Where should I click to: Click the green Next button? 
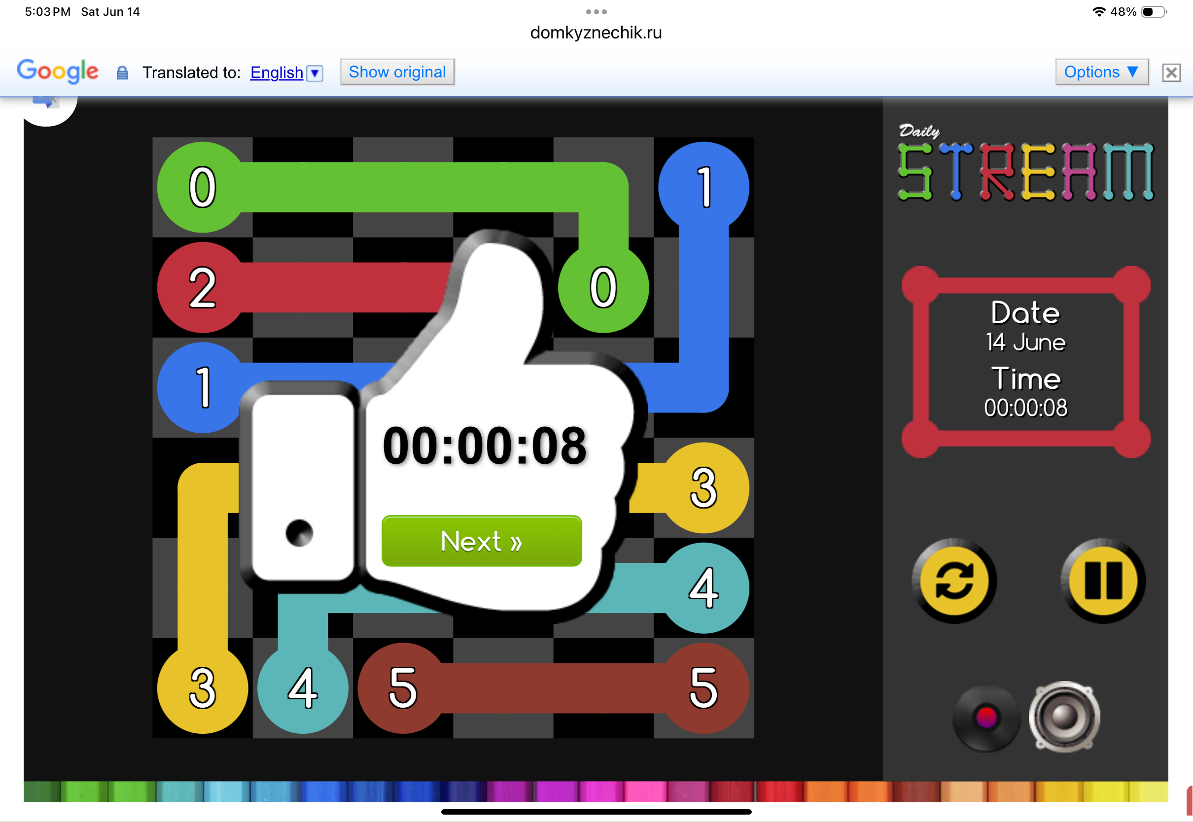(x=482, y=541)
